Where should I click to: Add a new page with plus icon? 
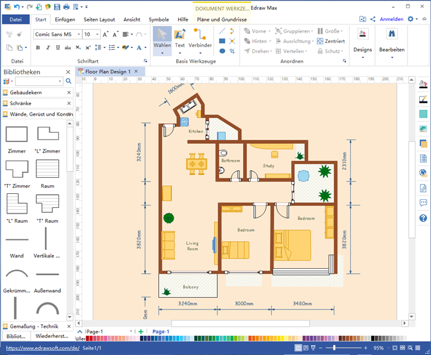tap(141, 332)
